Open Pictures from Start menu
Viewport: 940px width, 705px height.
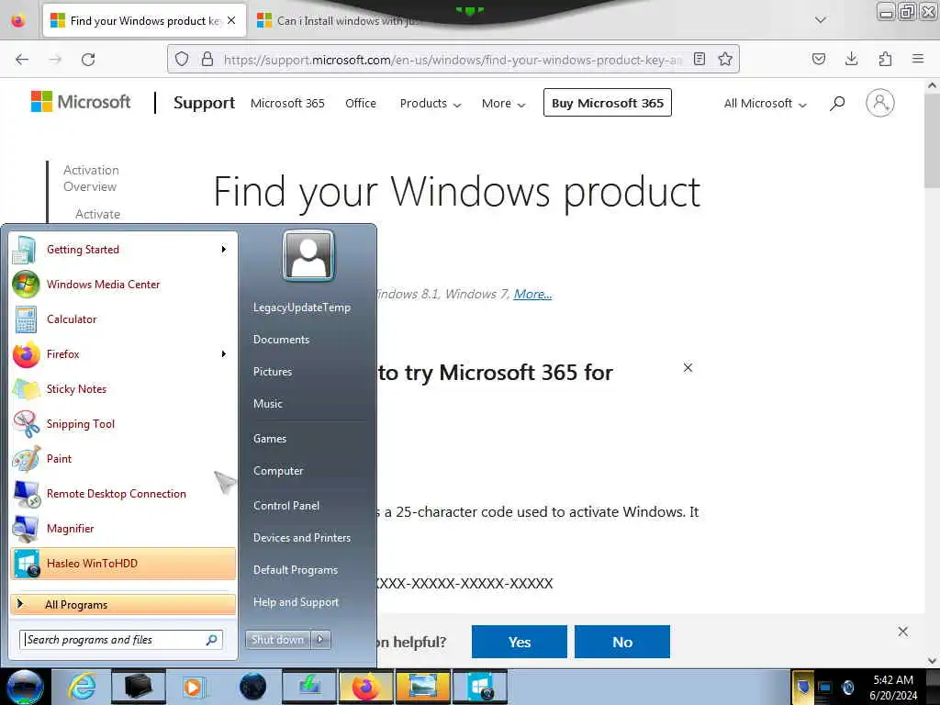(x=273, y=372)
